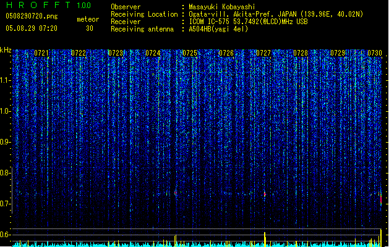Viewport: 389px width, 247px height.
Task: Click the 0728 time marker
Action: click(x=301, y=53)
